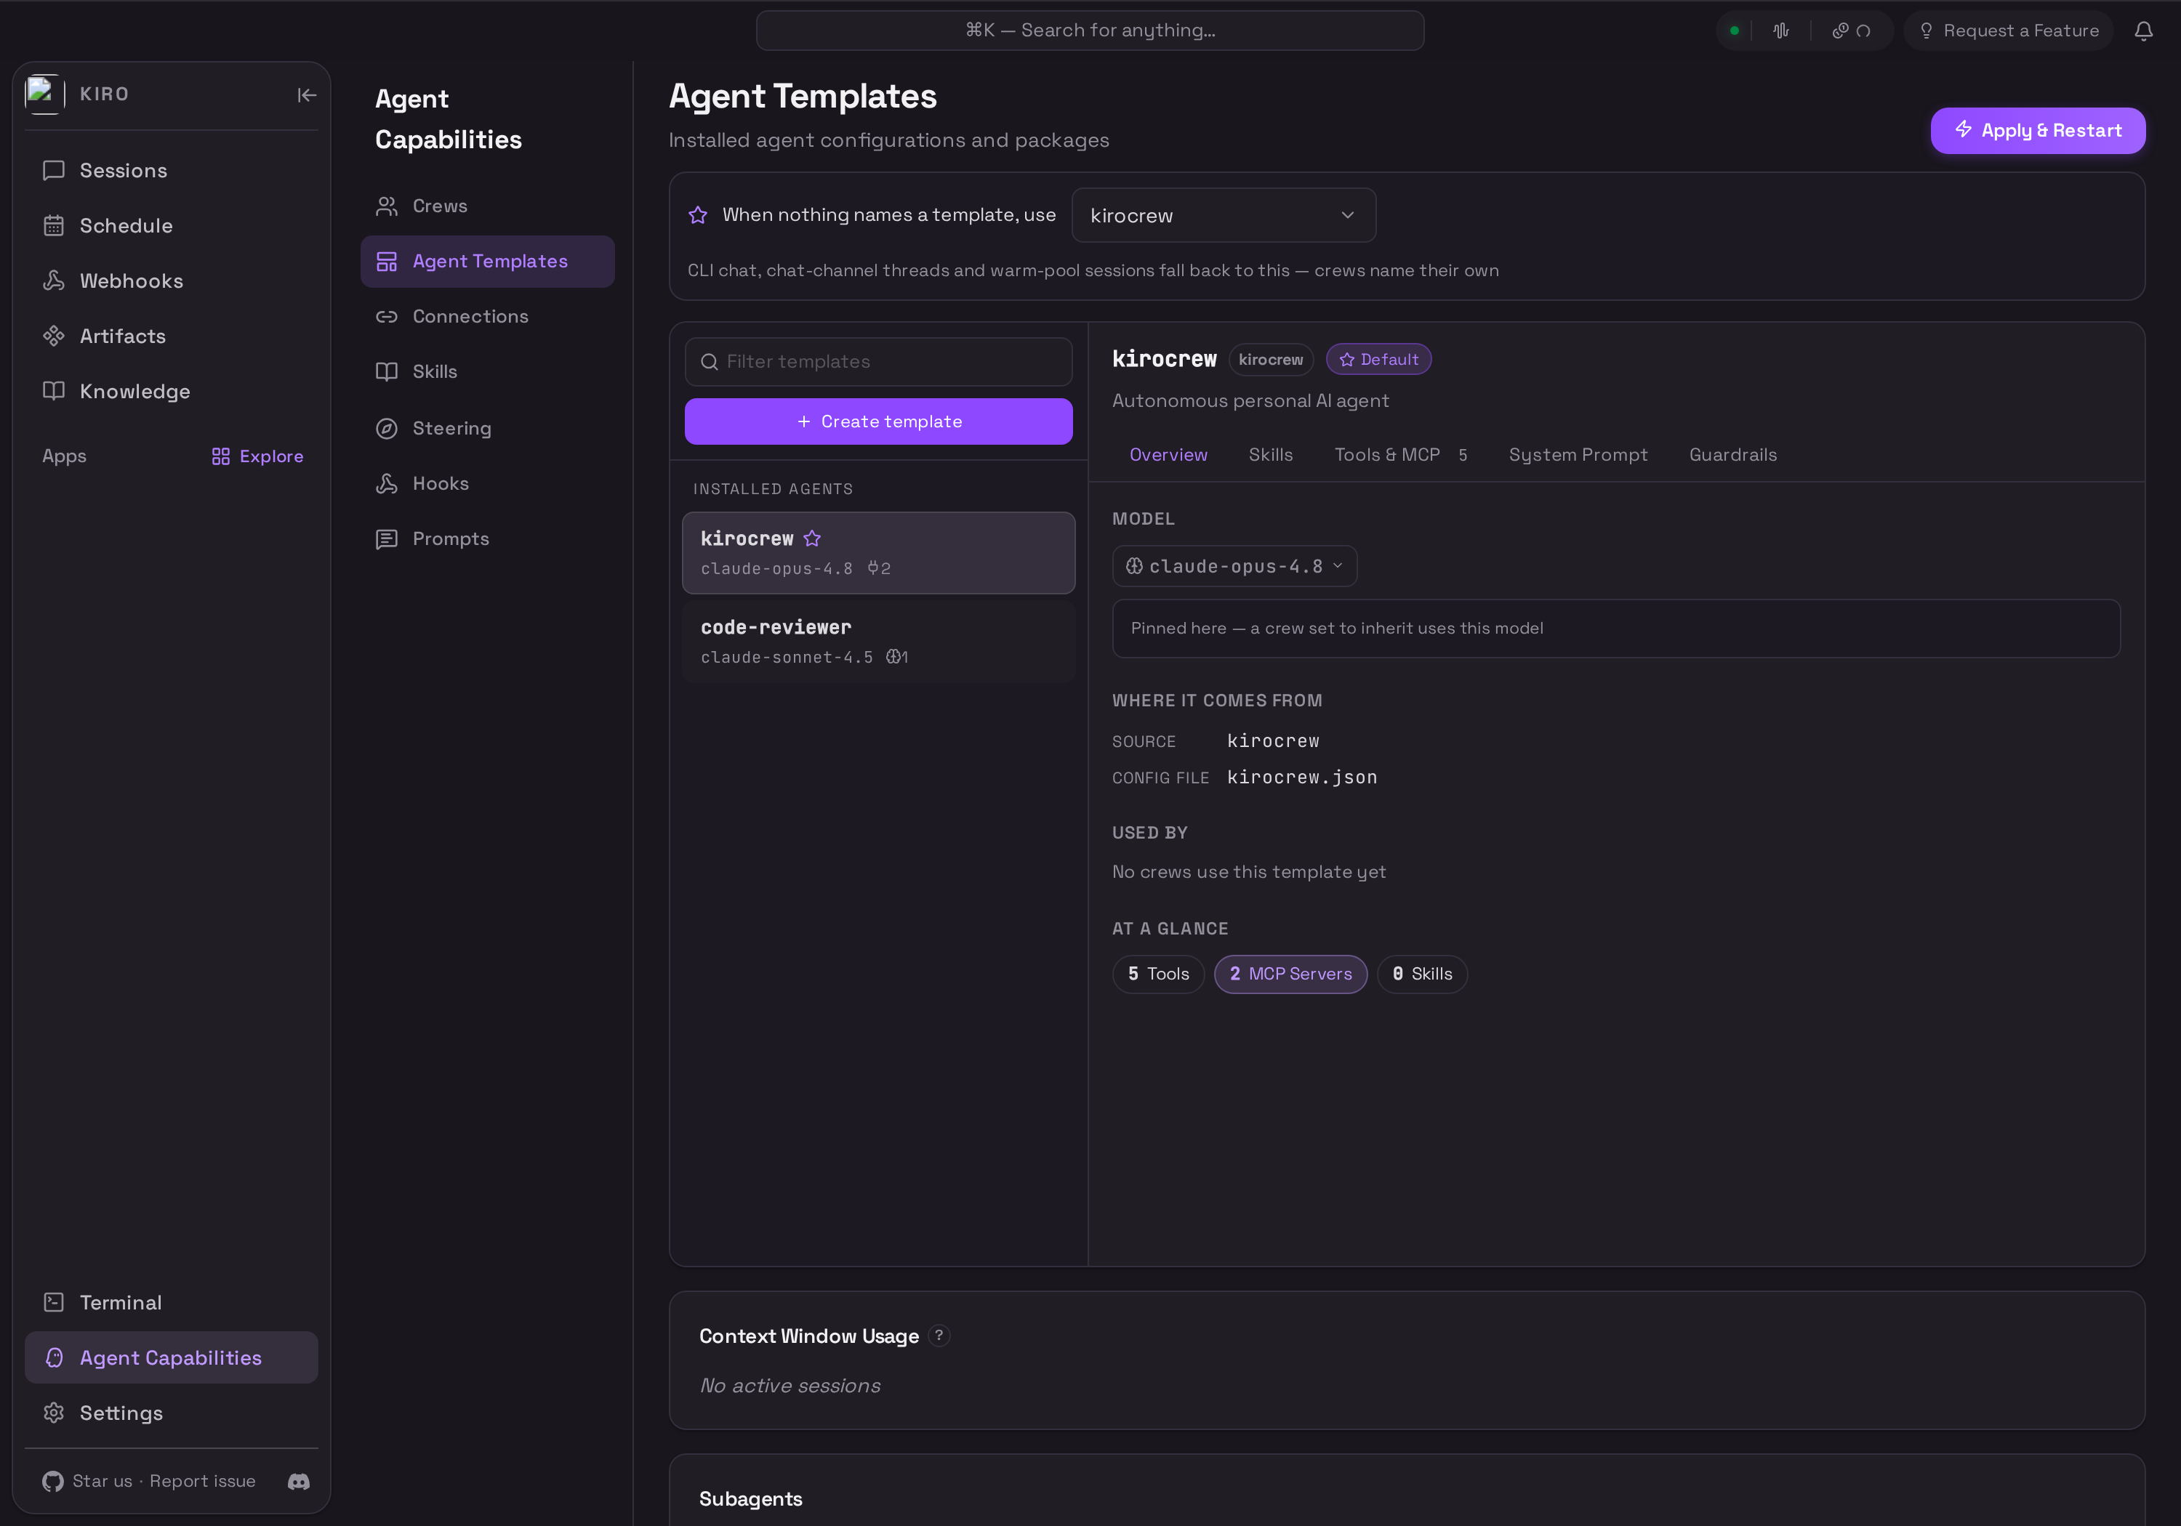Click the config file name kirocrew.json
The height and width of the screenshot is (1526, 2181).
(x=1301, y=778)
